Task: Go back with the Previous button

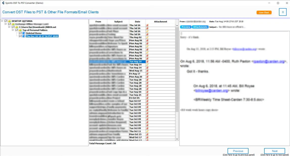Action: [238, 151]
